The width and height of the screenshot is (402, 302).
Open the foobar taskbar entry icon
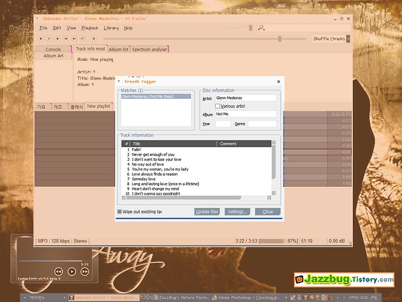coord(71,298)
